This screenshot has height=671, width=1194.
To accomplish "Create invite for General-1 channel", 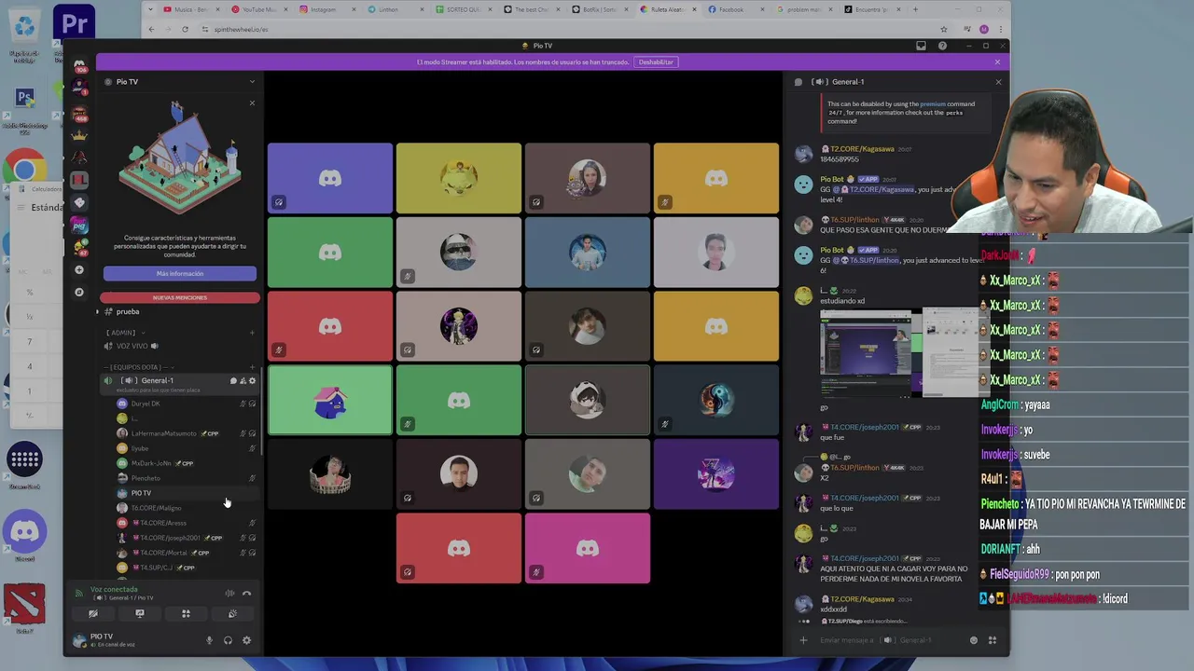I will click(x=243, y=380).
